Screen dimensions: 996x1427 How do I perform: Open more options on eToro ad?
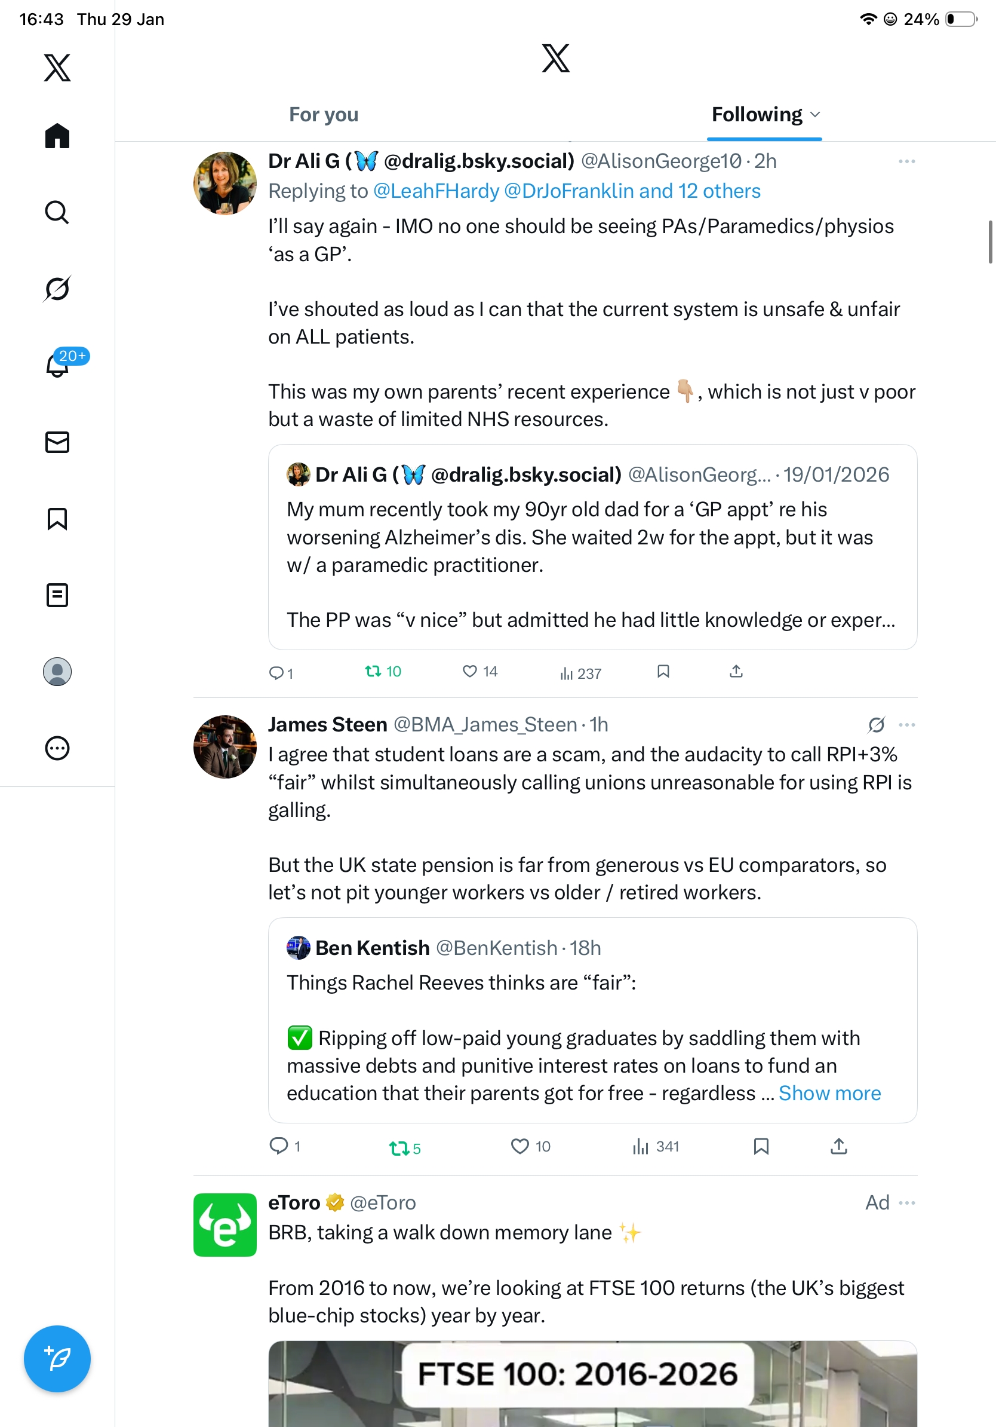(x=906, y=1203)
